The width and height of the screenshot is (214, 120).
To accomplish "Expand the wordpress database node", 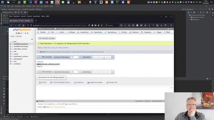I will click(10, 64).
